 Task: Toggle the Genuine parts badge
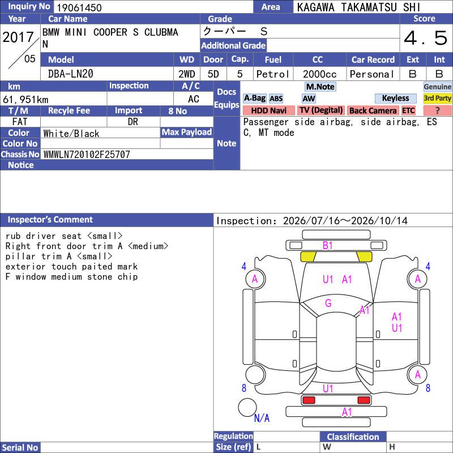(437, 87)
